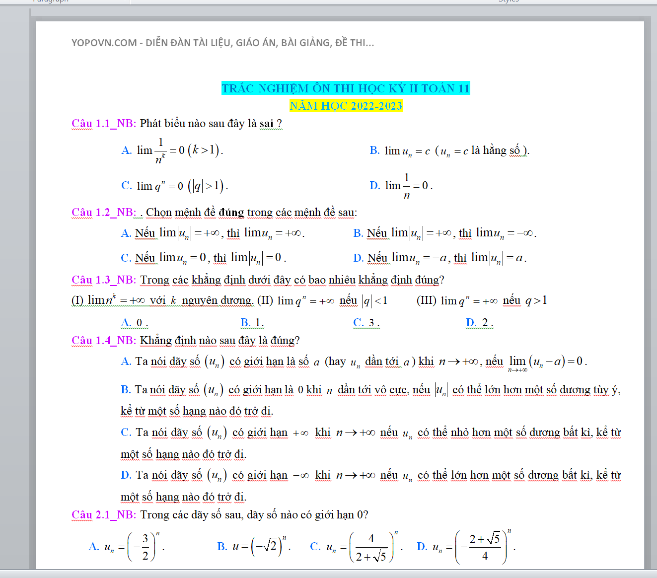Click the Câu 1.3_NB question label
This screenshot has width=657, height=578.
(103, 280)
